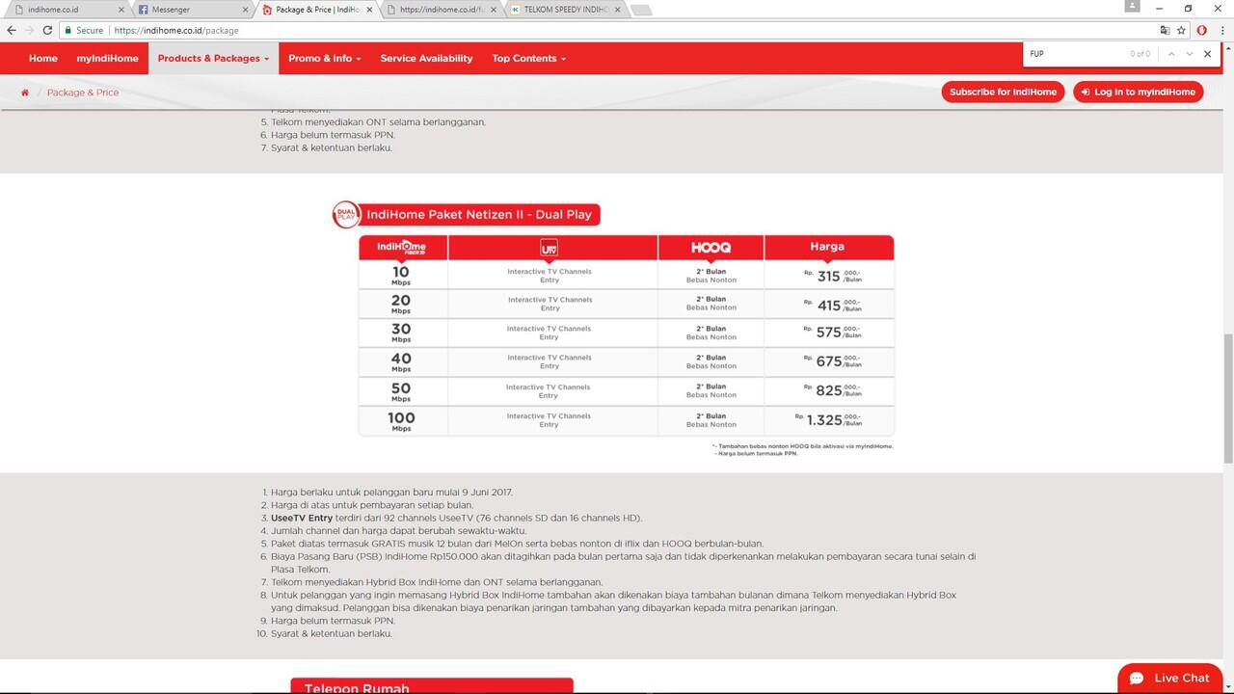Image resolution: width=1234 pixels, height=694 pixels.
Task: Click the HOOQ logo in table header
Action: [711, 248]
